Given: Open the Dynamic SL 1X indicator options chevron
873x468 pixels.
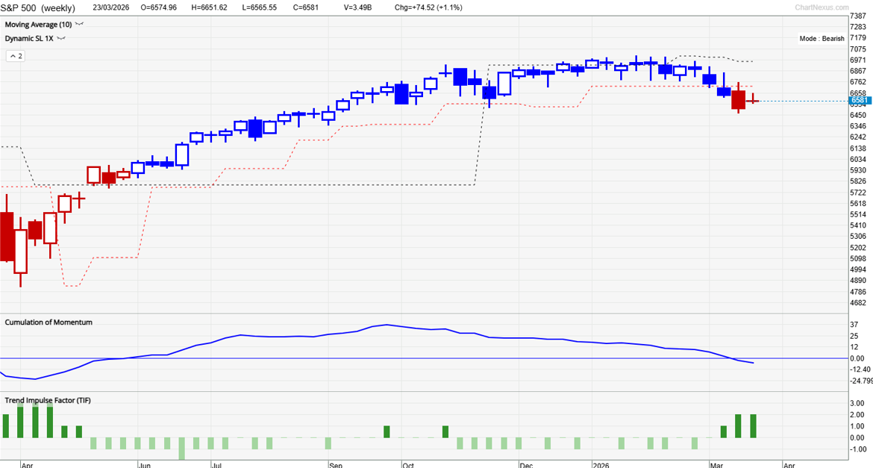Looking at the screenshot, I should tap(60, 38).
